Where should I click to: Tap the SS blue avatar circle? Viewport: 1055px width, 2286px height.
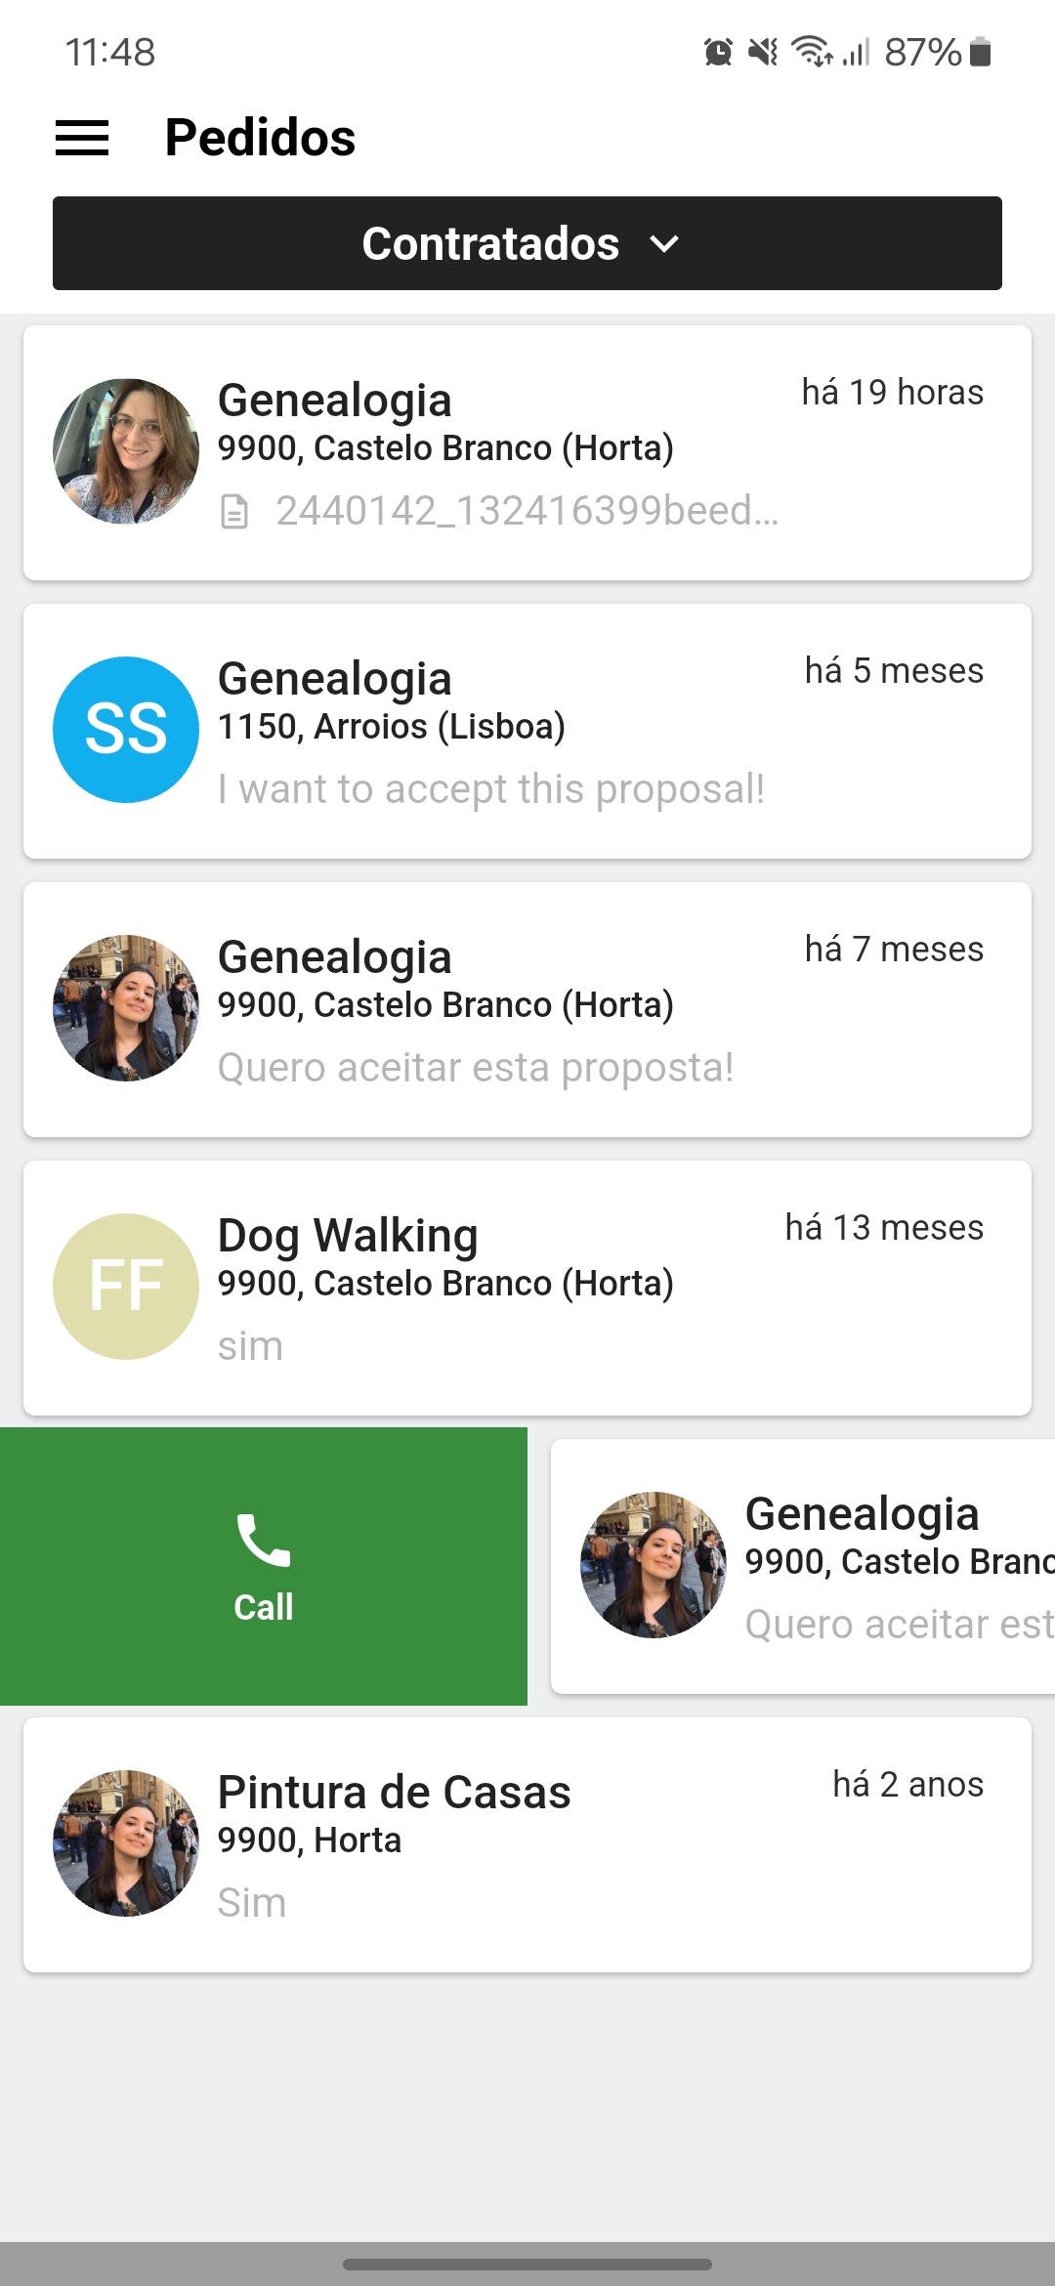(126, 730)
